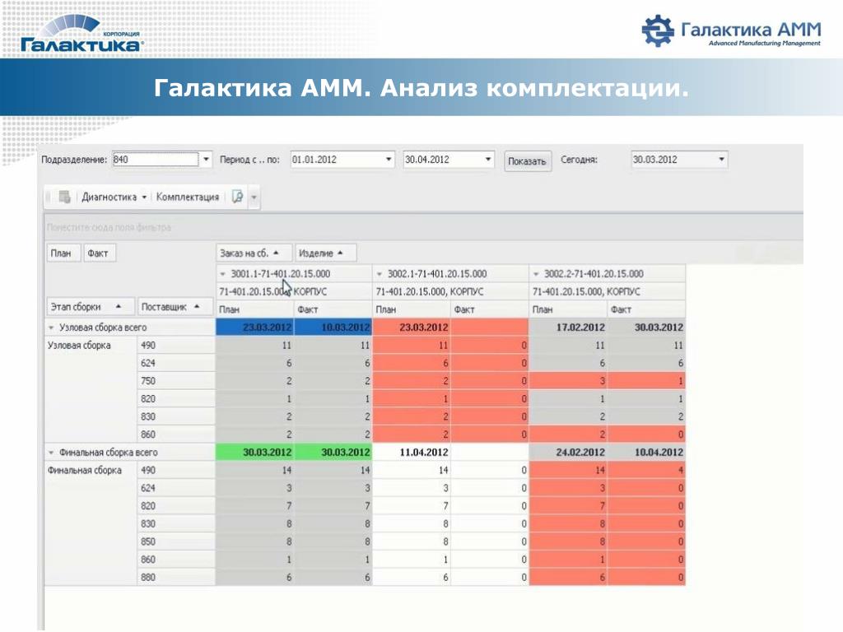Select the first green 30.03.2012 cell of Финальная сборка всего
The image size is (843, 632).
[255, 453]
